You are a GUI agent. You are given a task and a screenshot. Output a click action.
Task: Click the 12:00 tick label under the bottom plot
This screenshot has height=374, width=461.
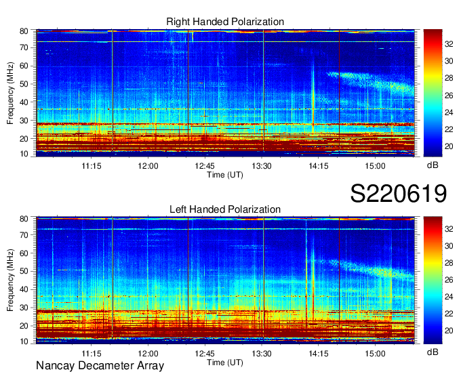[148, 354]
